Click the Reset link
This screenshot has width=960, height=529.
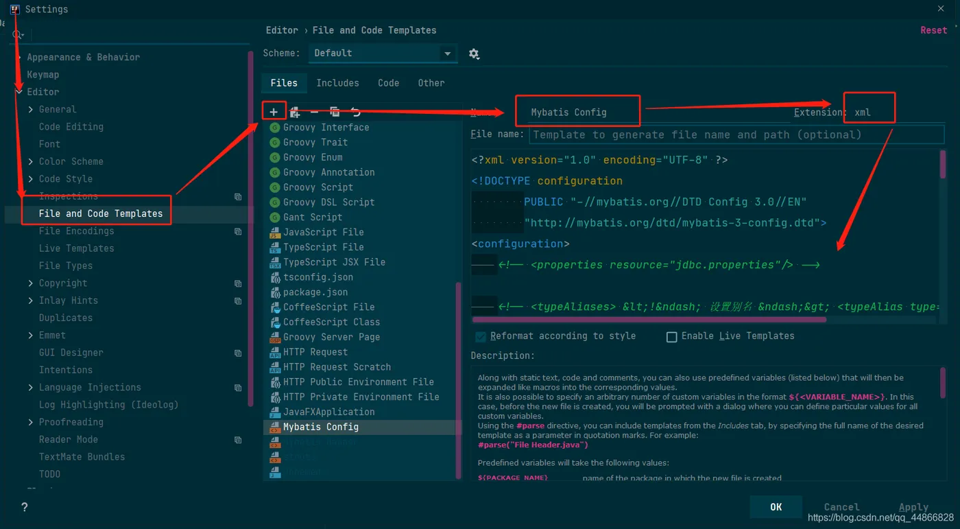(934, 30)
